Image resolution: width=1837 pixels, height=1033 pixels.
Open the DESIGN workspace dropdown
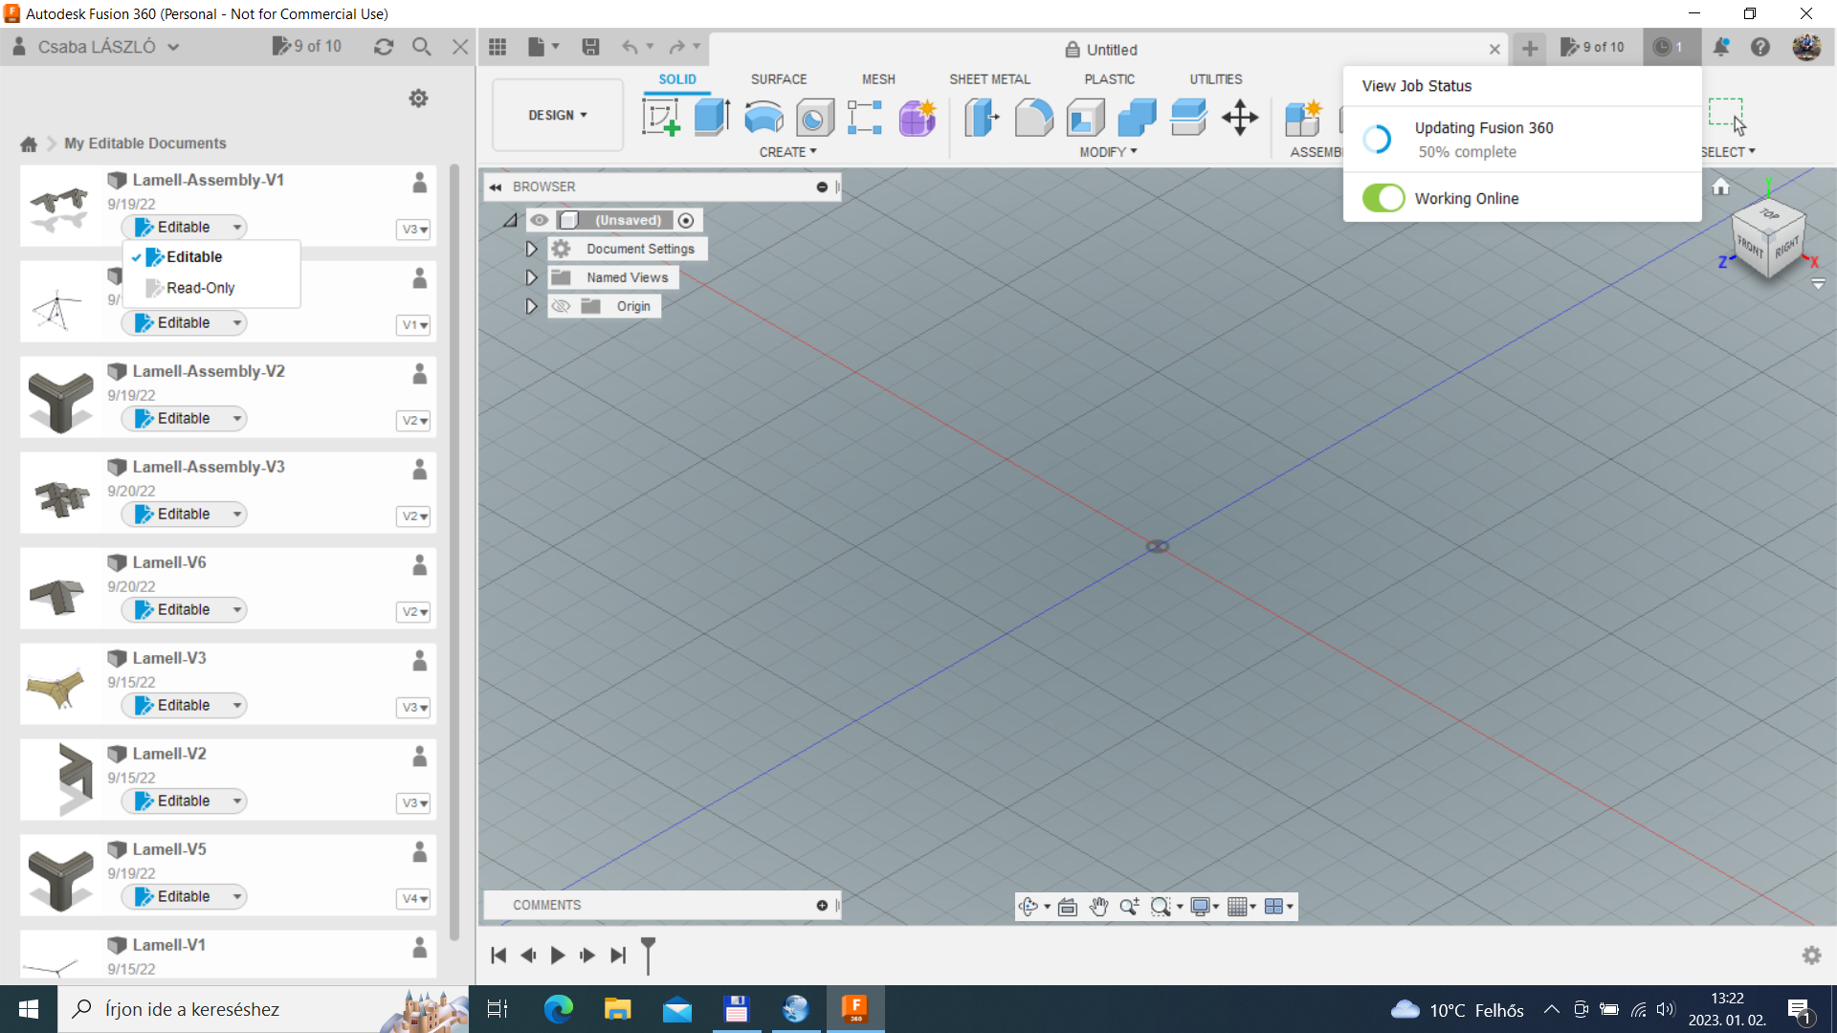coord(558,115)
